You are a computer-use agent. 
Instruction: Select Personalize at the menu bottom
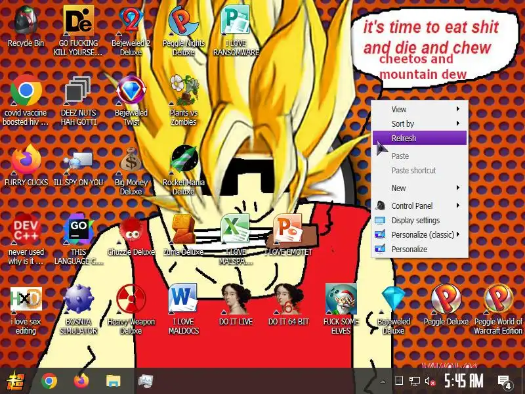point(419,250)
